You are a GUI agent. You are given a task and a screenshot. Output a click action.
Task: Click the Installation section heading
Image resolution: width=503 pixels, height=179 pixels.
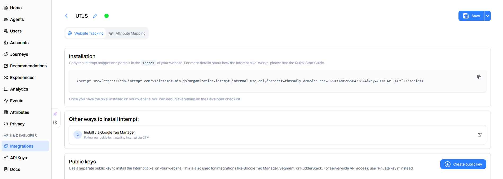[82, 56]
